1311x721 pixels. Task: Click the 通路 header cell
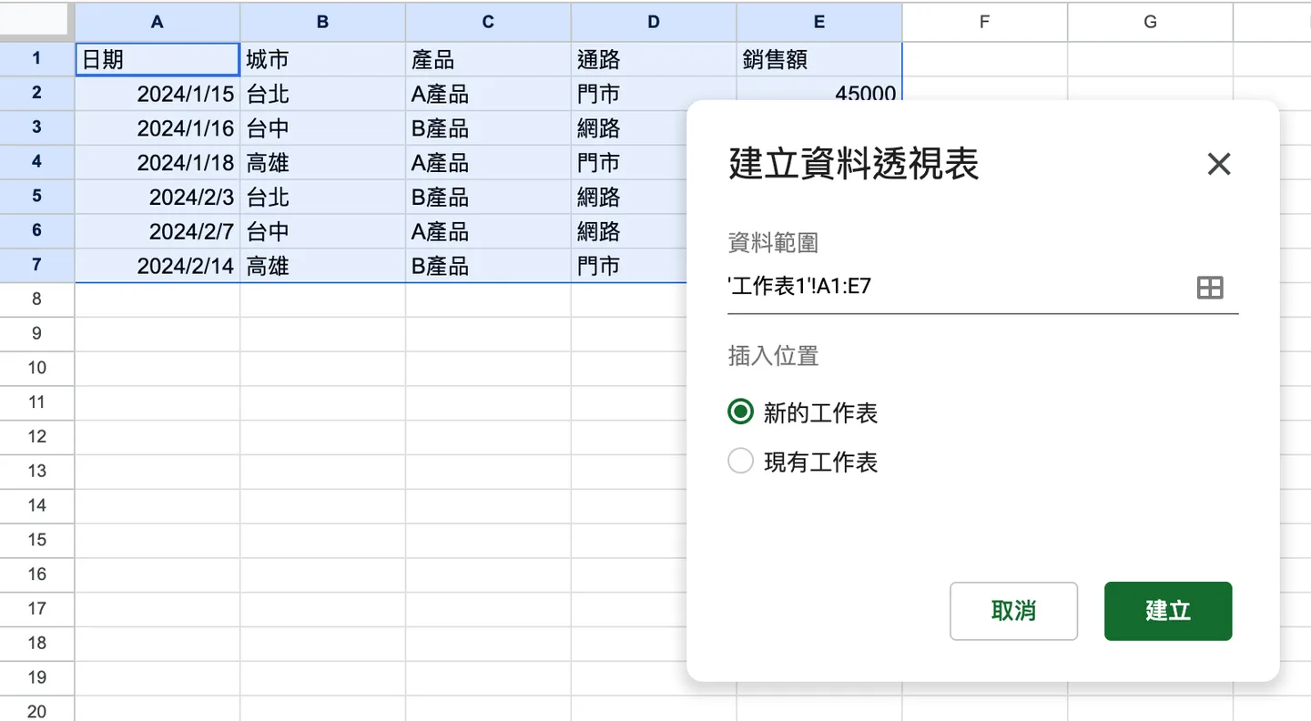tap(654, 59)
